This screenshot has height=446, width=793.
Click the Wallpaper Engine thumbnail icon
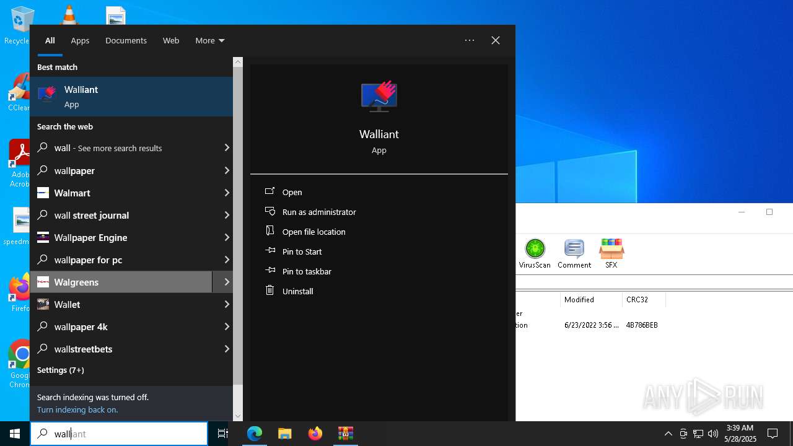click(x=43, y=237)
